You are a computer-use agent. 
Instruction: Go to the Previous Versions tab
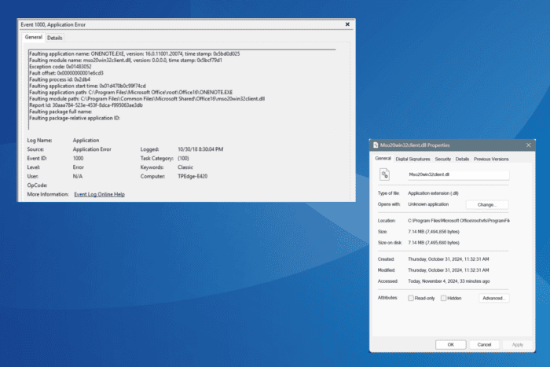491,159
